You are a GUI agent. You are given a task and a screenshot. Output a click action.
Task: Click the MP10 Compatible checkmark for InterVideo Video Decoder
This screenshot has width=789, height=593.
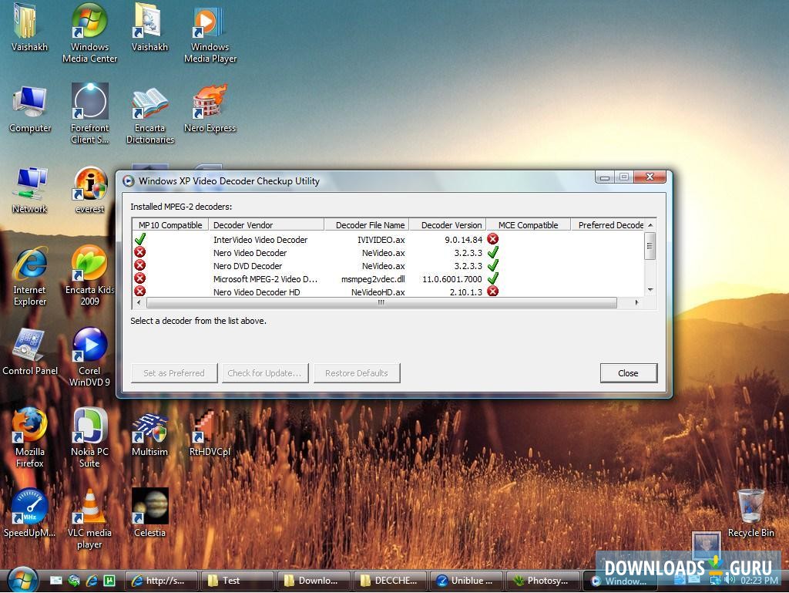click(x=140, y=239)
